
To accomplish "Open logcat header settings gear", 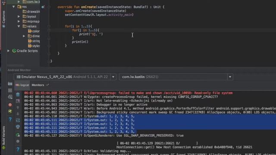I will (x=18, y=141).
